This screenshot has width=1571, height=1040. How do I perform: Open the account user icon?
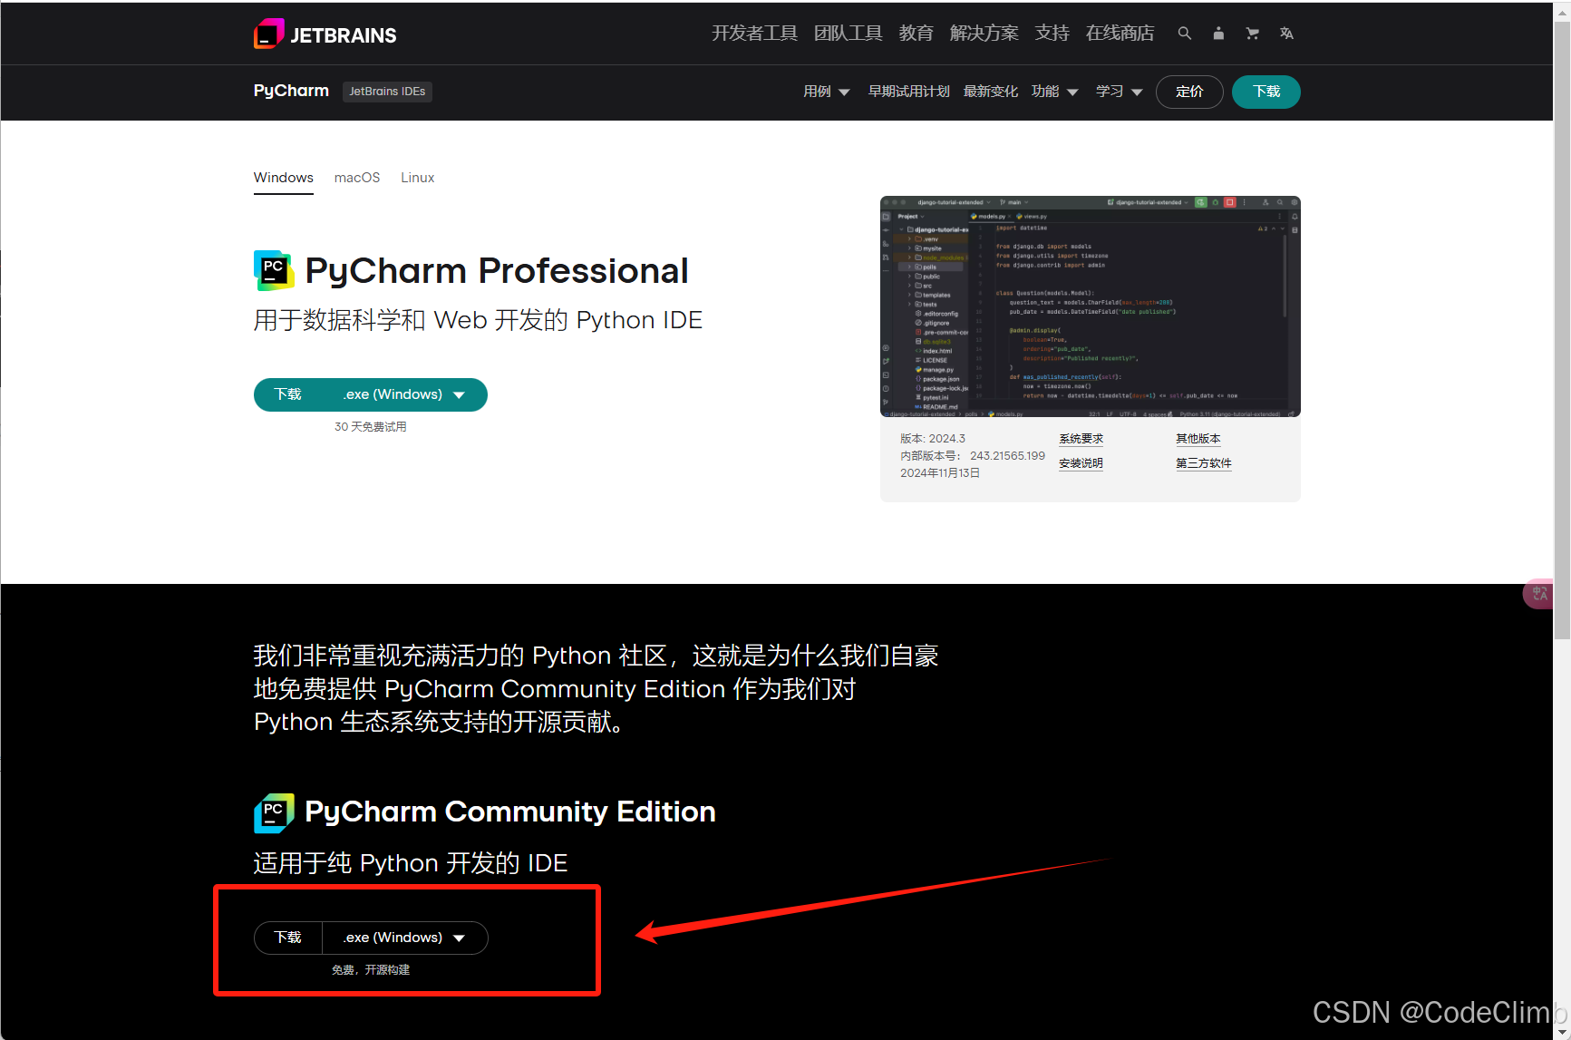[x=1218, y=34]
